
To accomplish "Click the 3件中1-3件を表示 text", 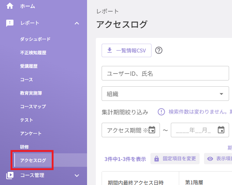I will 125,159.
